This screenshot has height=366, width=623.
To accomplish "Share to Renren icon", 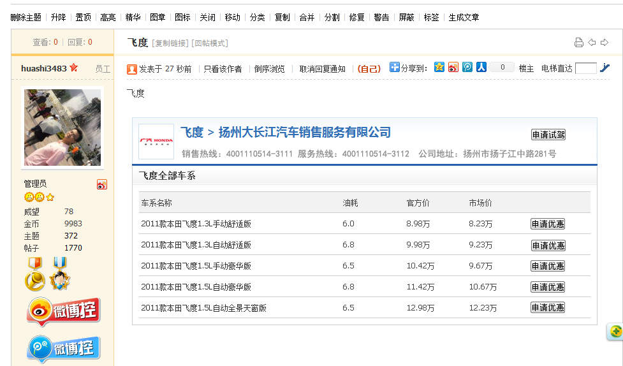I will (x=481, y=67).
